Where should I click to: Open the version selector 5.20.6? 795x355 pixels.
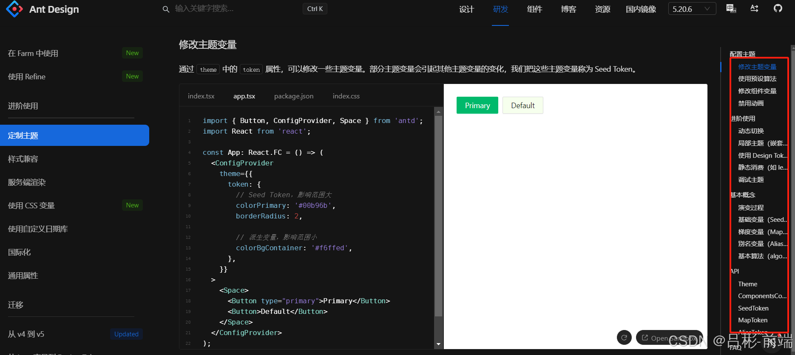point(692,9)
